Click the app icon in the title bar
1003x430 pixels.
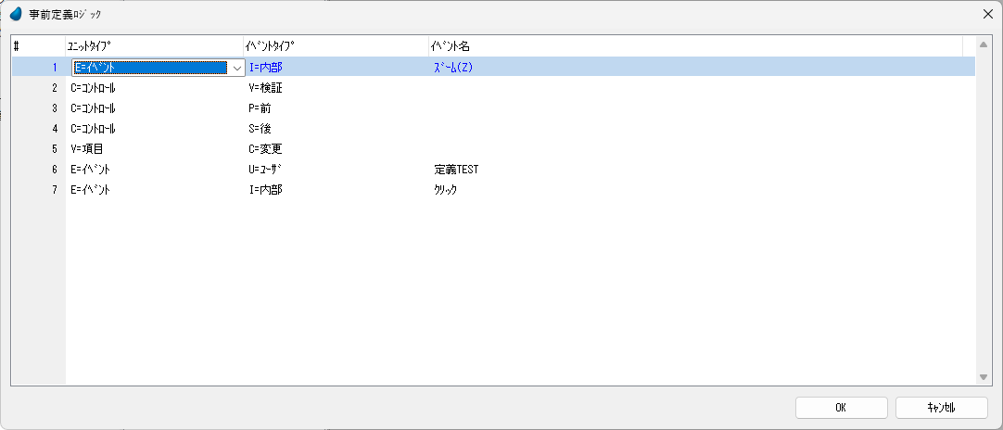coord(16,14)
